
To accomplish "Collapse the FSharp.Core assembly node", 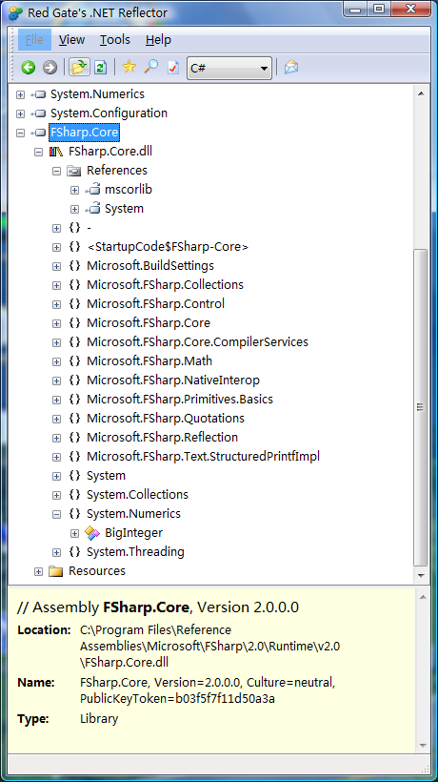I will [x=20, y=133].
